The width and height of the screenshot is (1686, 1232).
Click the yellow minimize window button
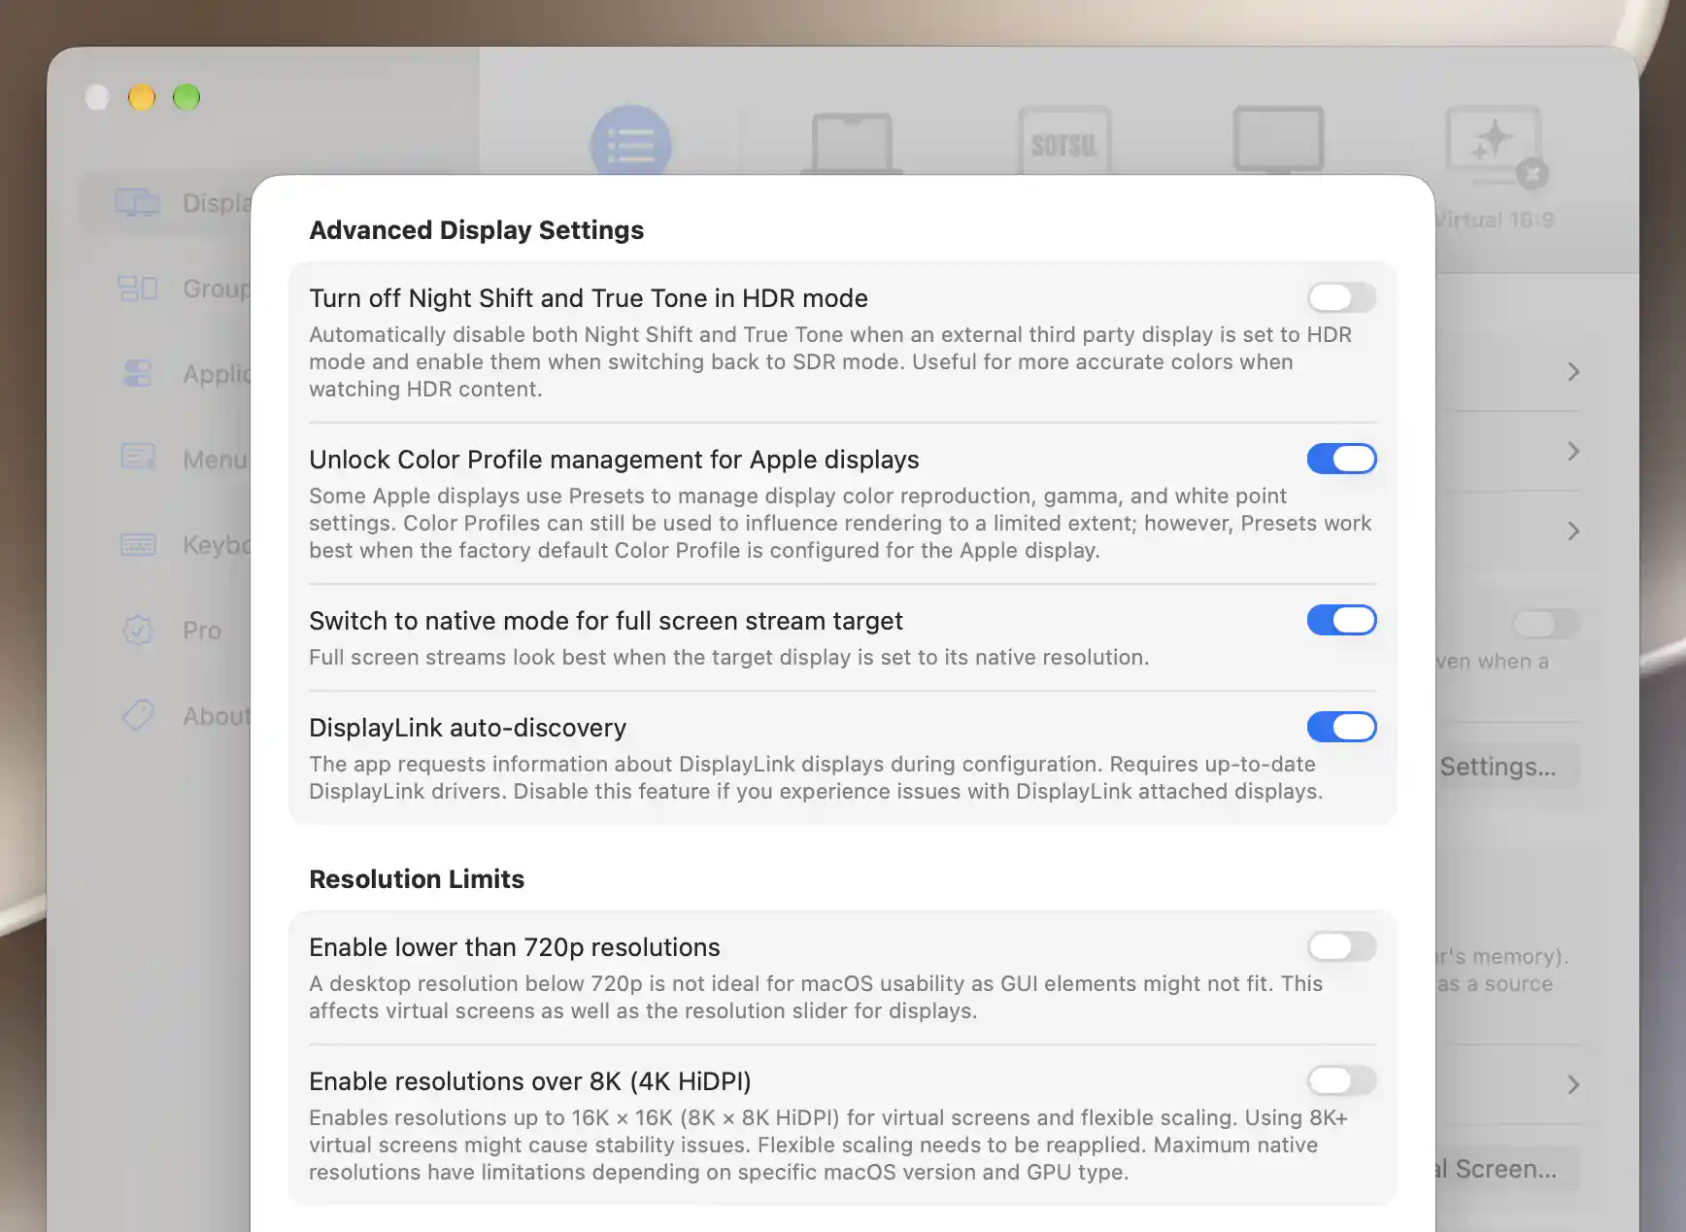coord(142,97)
